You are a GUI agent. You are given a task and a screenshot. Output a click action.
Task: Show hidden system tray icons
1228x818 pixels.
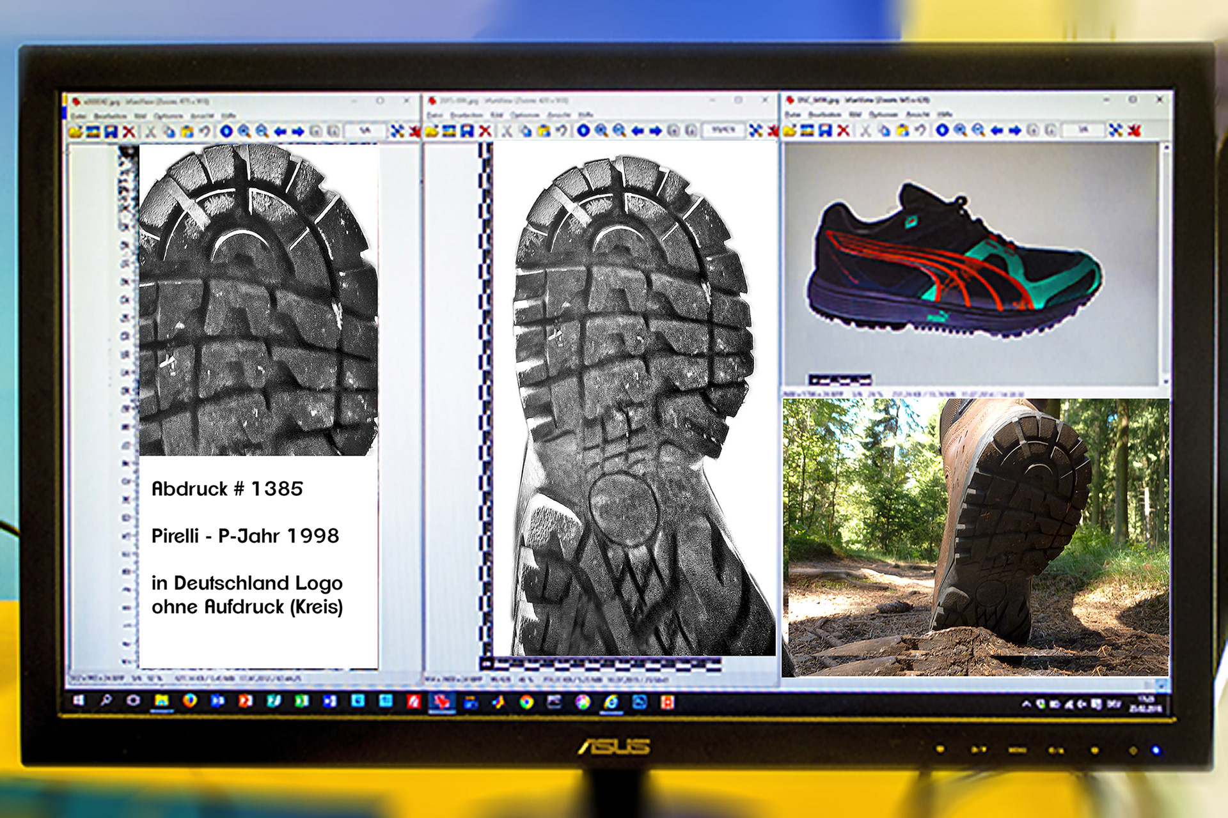(1026, 704)
